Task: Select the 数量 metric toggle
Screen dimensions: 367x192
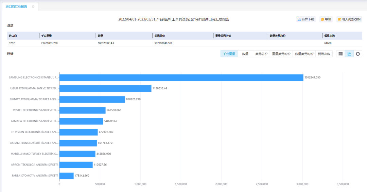Action: (245, 54)
